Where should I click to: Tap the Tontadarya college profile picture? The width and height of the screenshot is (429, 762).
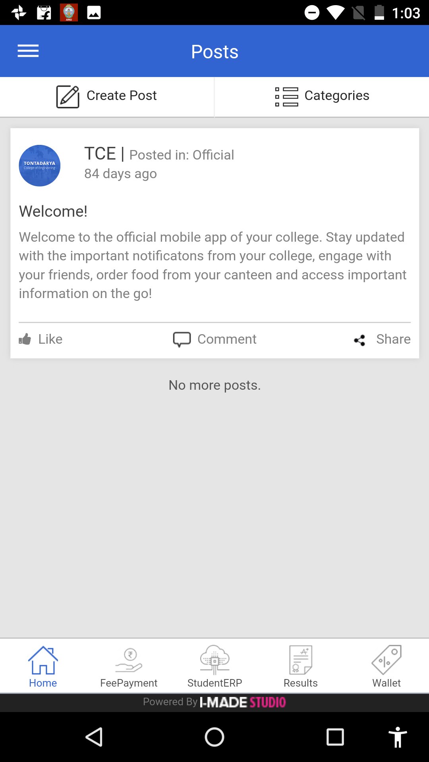point(40,165)
